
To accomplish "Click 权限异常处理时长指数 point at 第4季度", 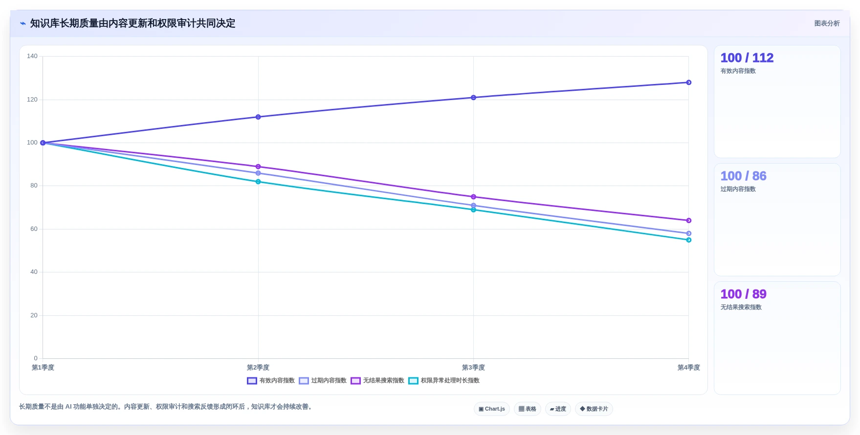I will [688, 240].
